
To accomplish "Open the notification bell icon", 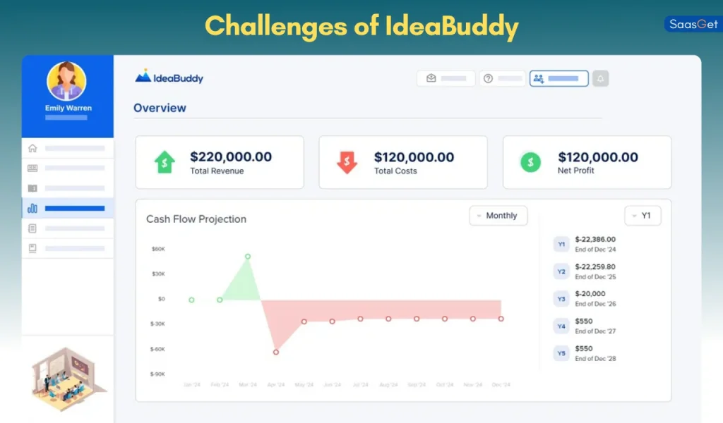I will coord(599,78).
